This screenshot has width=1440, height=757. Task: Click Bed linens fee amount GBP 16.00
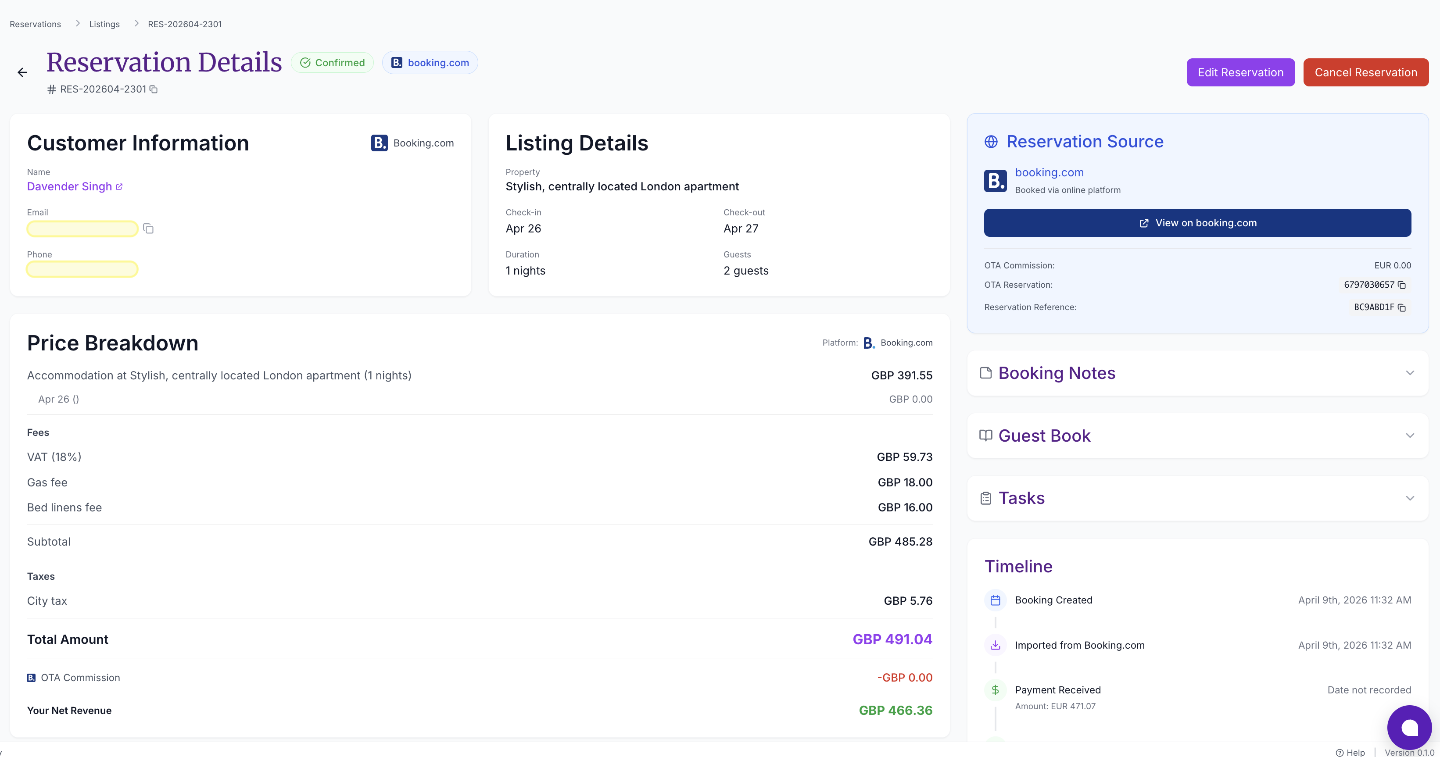pyautogui.click(x=905, y=507)
